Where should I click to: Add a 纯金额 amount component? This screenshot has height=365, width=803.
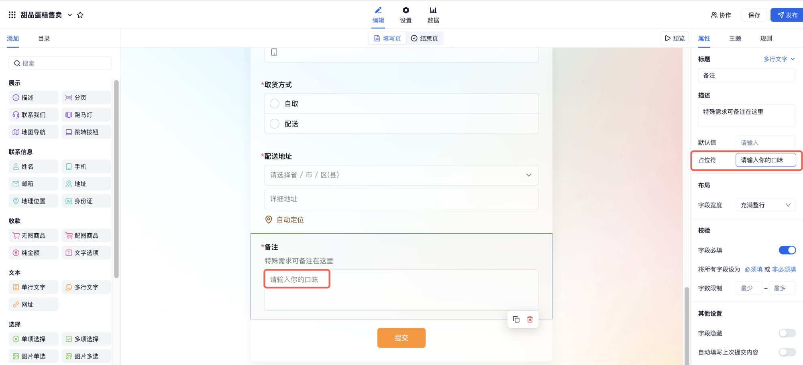[x=33, y=253]
